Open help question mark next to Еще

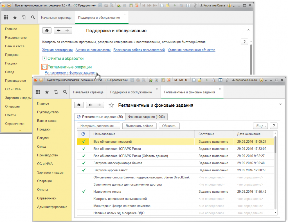273,126
